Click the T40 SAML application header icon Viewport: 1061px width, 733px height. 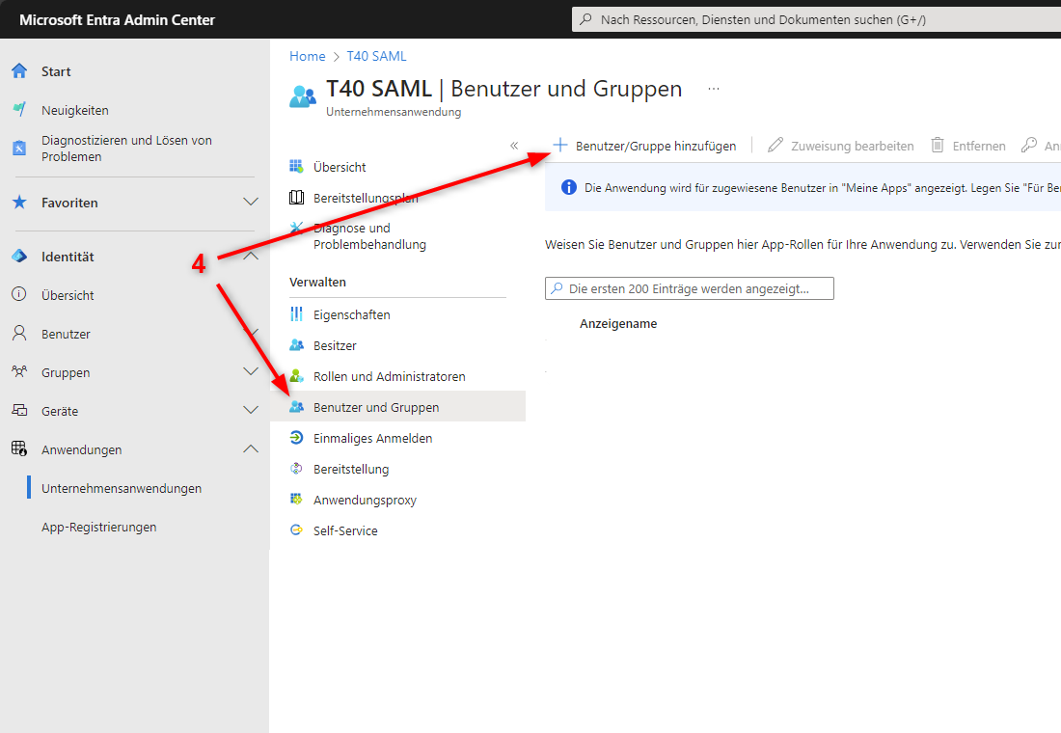pos(303,96)
